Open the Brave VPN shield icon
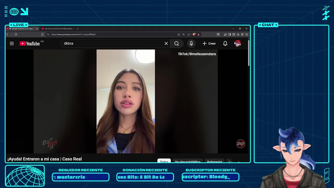The image size is (334, 188). (x=242, y=34)
